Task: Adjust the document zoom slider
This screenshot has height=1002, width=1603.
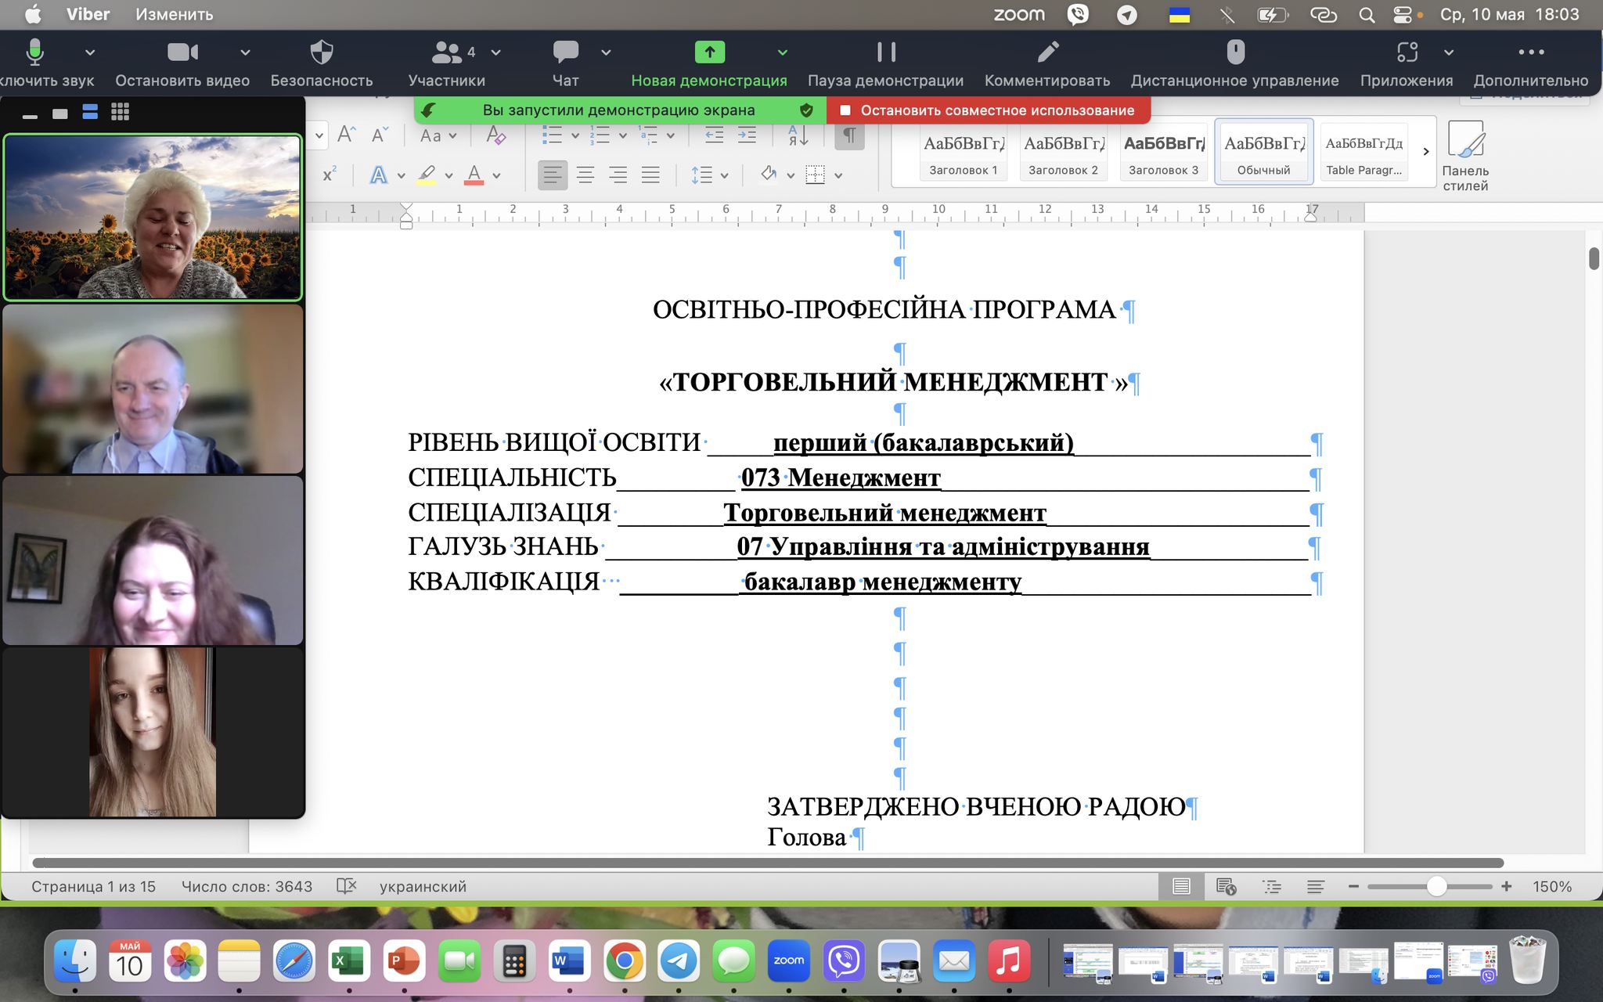Action: click(1435, 886)
